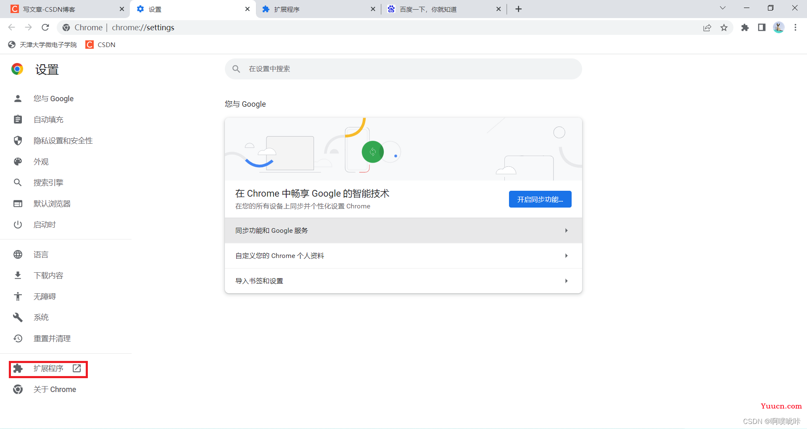Click the 开启同步功能 button
The width and height of the screenshot is (807, 429).
(x=540, y=199)
